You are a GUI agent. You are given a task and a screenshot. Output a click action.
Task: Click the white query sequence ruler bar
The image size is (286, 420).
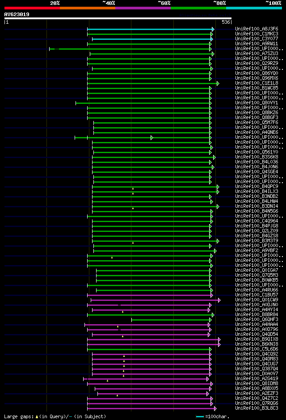click(118, 18)
